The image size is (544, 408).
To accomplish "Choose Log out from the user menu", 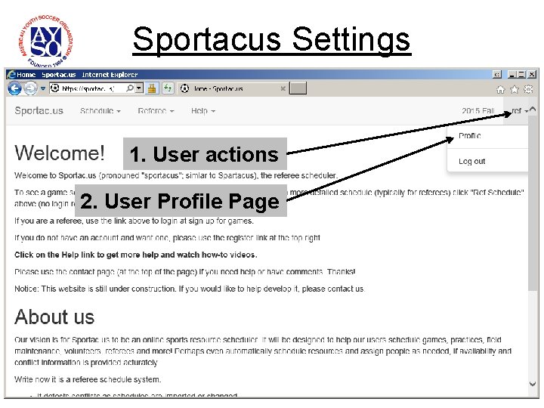I will [471, 161].
